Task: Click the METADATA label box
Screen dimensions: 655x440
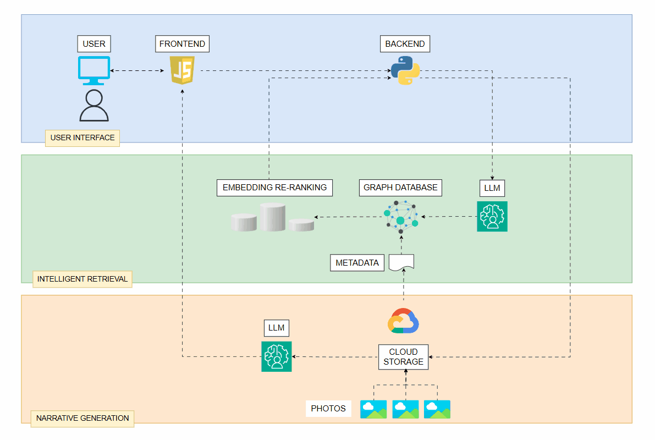Action: (x=357, y=263)
